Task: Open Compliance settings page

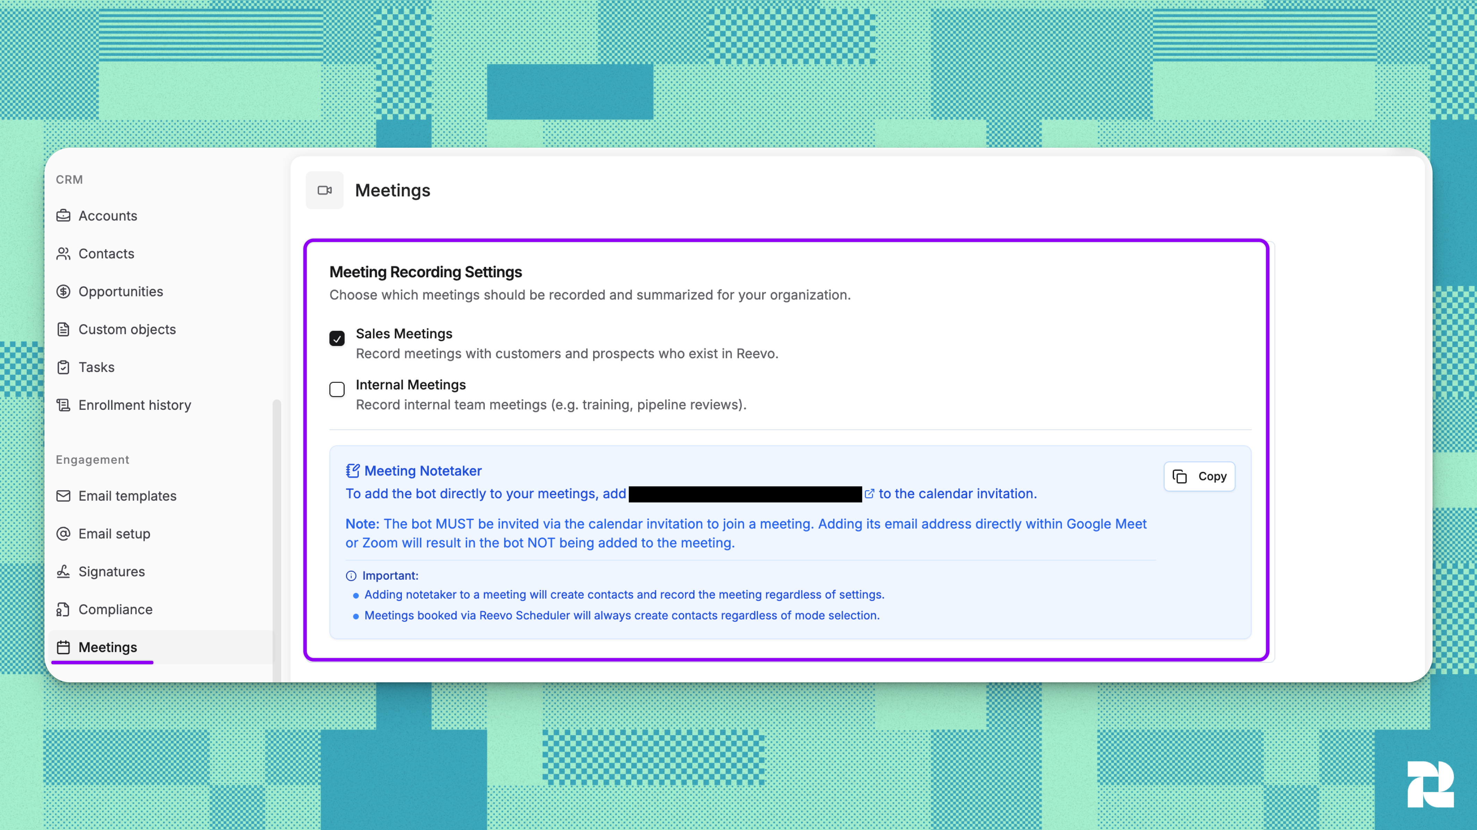Action: [115, 609]
